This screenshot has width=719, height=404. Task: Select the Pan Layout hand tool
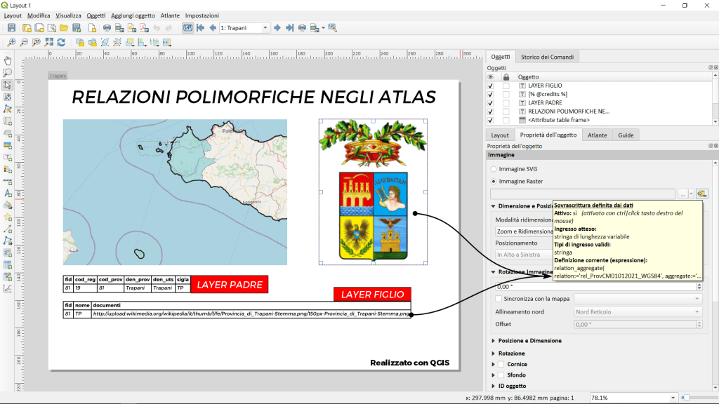click(x=8, y=60)
